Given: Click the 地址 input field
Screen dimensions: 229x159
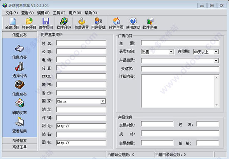Looking at the screenshot, I should (x=81, y=110).
